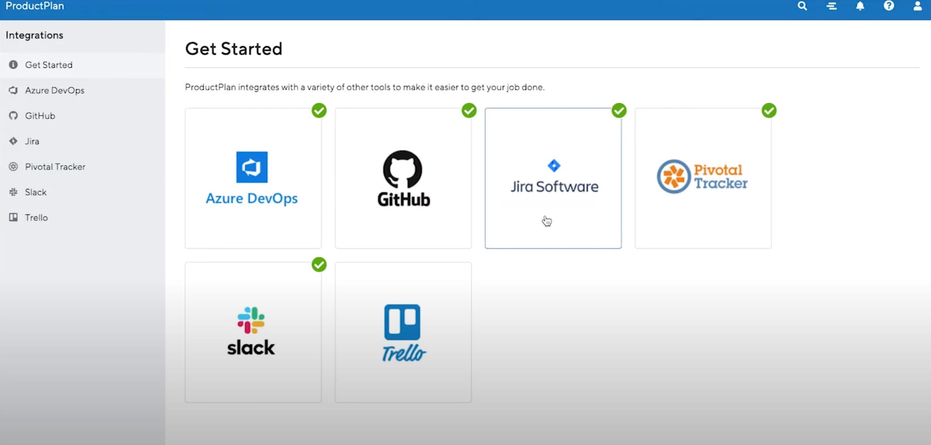This screenshot has height=445, width=931.
Task: Open the GitHub integration card
Action: tap(403, 178)
